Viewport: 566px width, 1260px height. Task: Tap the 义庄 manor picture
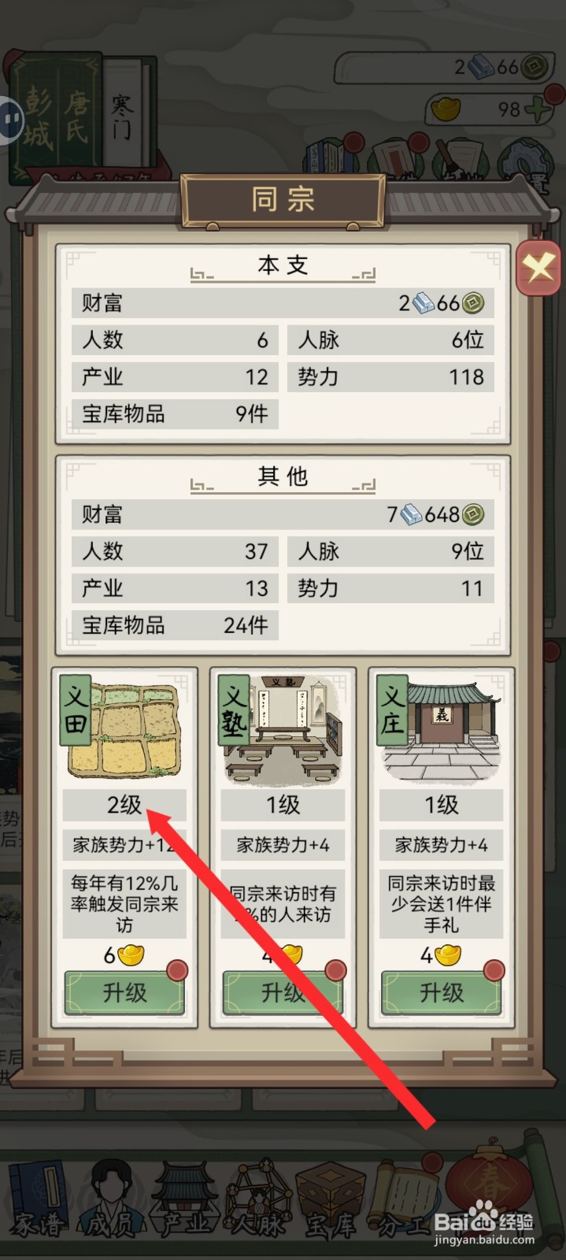point(441,729)
